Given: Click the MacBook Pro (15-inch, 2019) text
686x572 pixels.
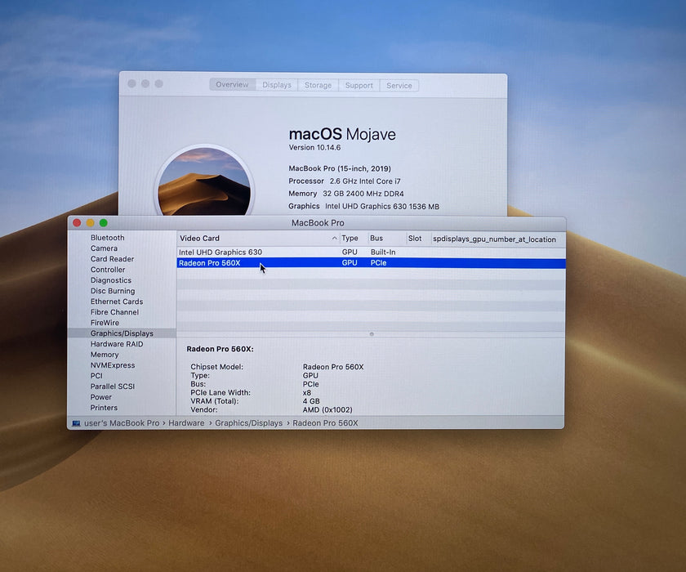Looking at the screenshot, I should pyautogui.click(x=340, y=168).
